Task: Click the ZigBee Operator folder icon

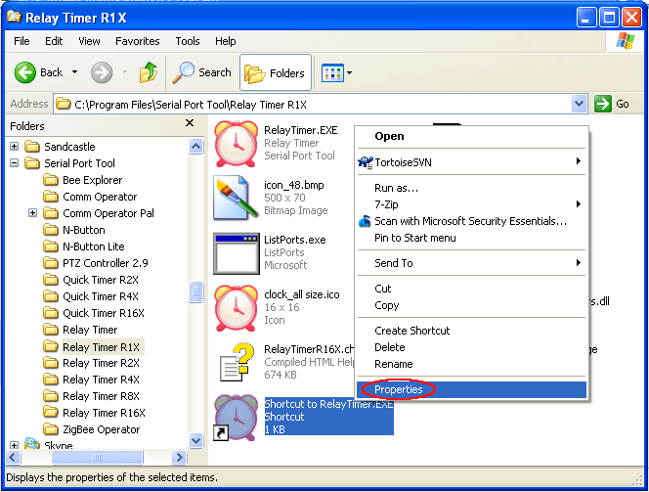Action: pos(51,429)
